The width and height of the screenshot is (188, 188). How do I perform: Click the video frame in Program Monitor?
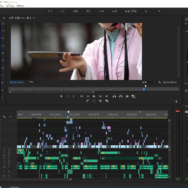pos(76,51)
